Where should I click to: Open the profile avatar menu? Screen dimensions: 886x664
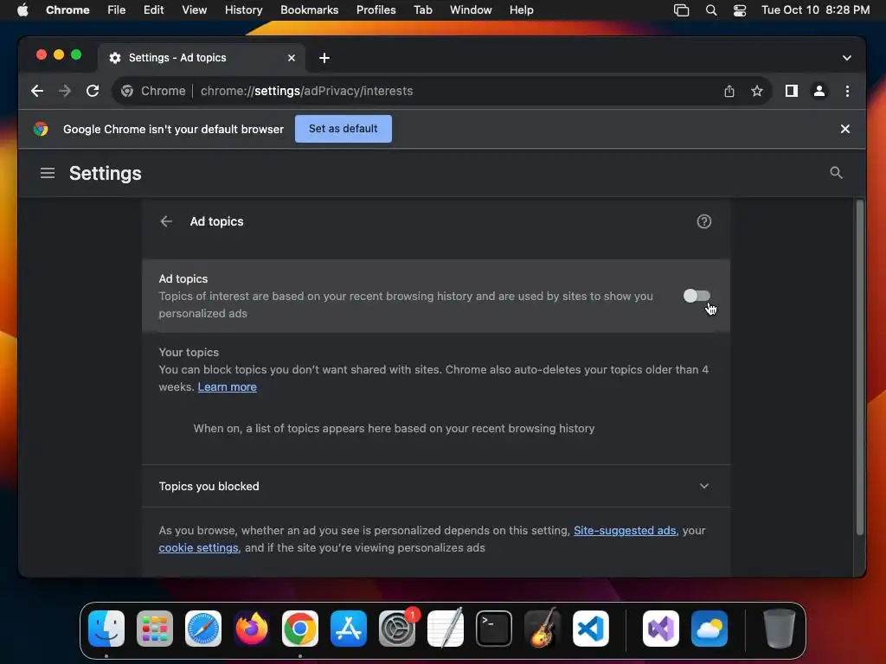point(819,91)
